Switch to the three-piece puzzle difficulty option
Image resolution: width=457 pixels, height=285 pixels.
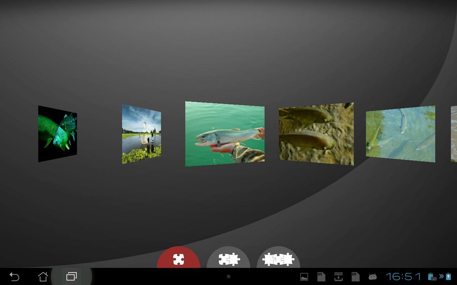pyautogui.click(x=278, y=259)
